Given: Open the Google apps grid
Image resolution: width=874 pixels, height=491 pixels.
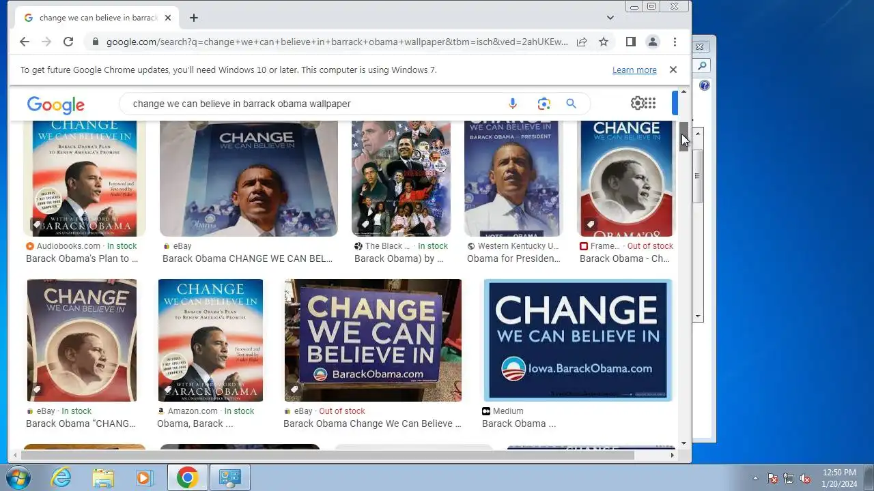Looking at the screenshot, I should [x=650, y=103].
